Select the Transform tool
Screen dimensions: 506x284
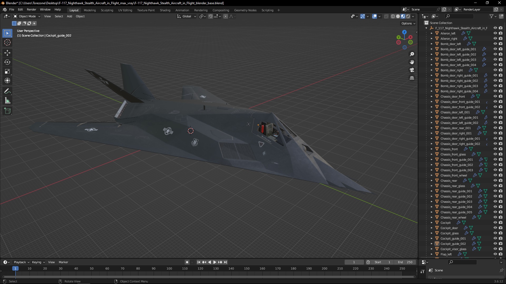7,80
